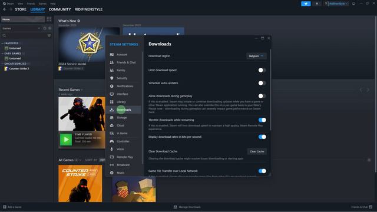Disable Throttle downloads while streaming
377x212 pixels.
262,120
